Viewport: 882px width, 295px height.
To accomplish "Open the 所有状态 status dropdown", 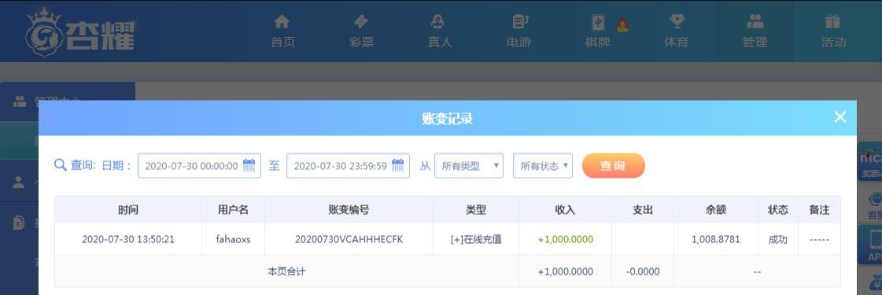I will [543, 166].
